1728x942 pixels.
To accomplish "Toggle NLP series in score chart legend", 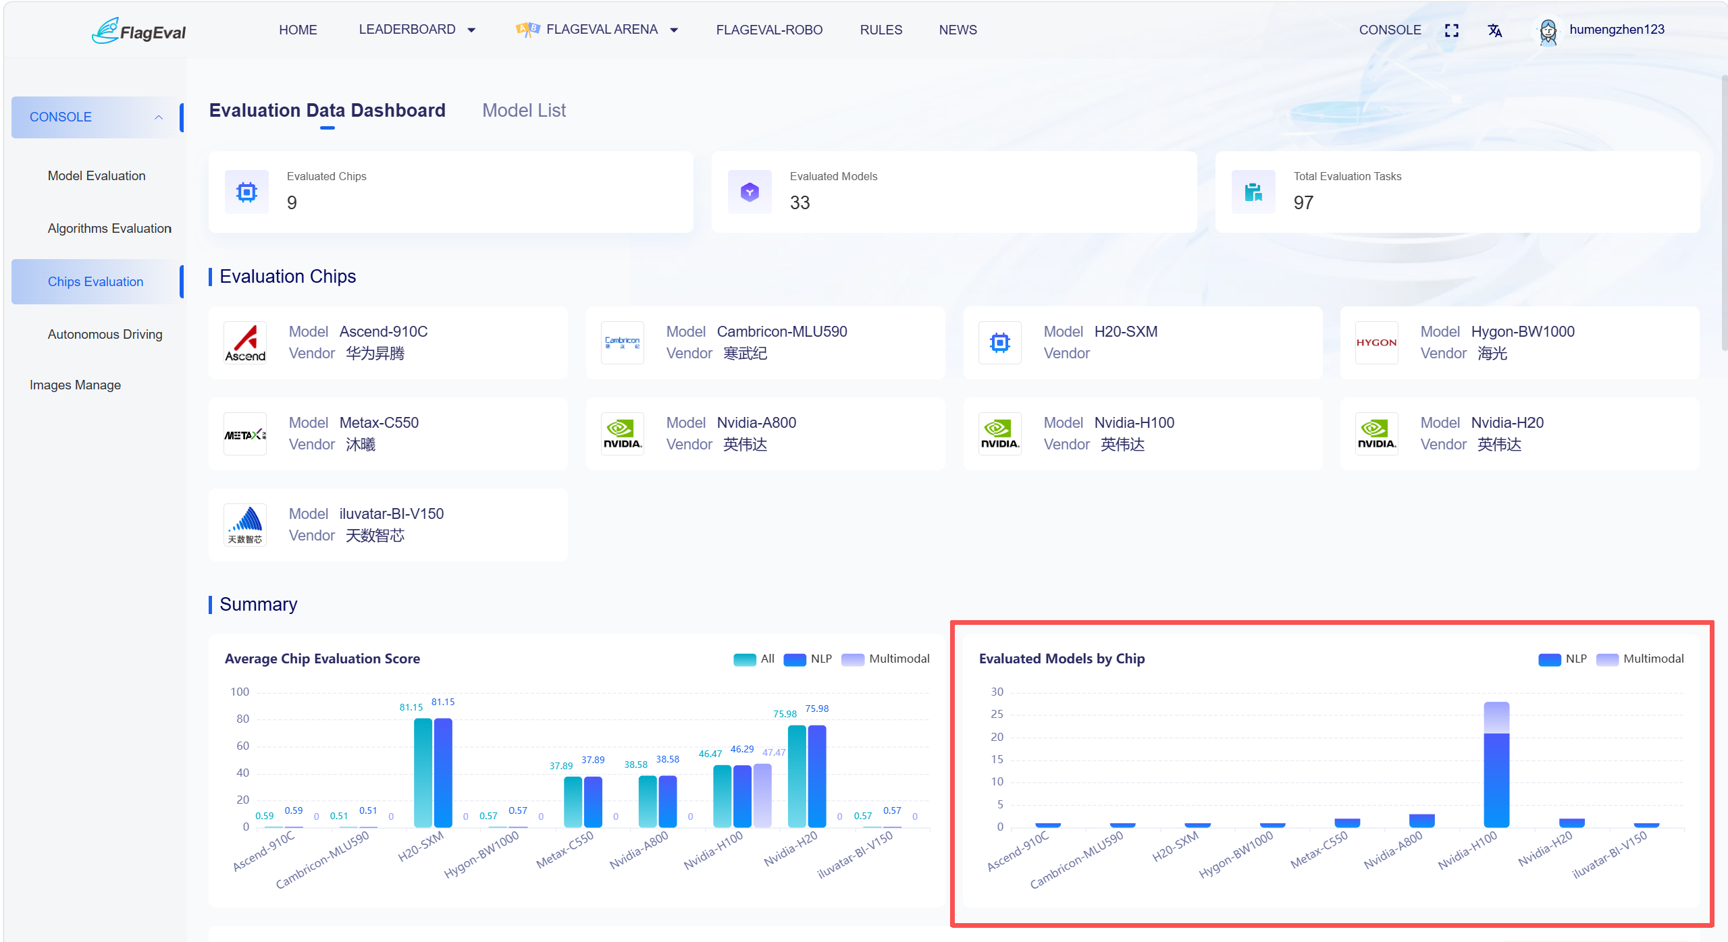I will [x=808, y=659].
